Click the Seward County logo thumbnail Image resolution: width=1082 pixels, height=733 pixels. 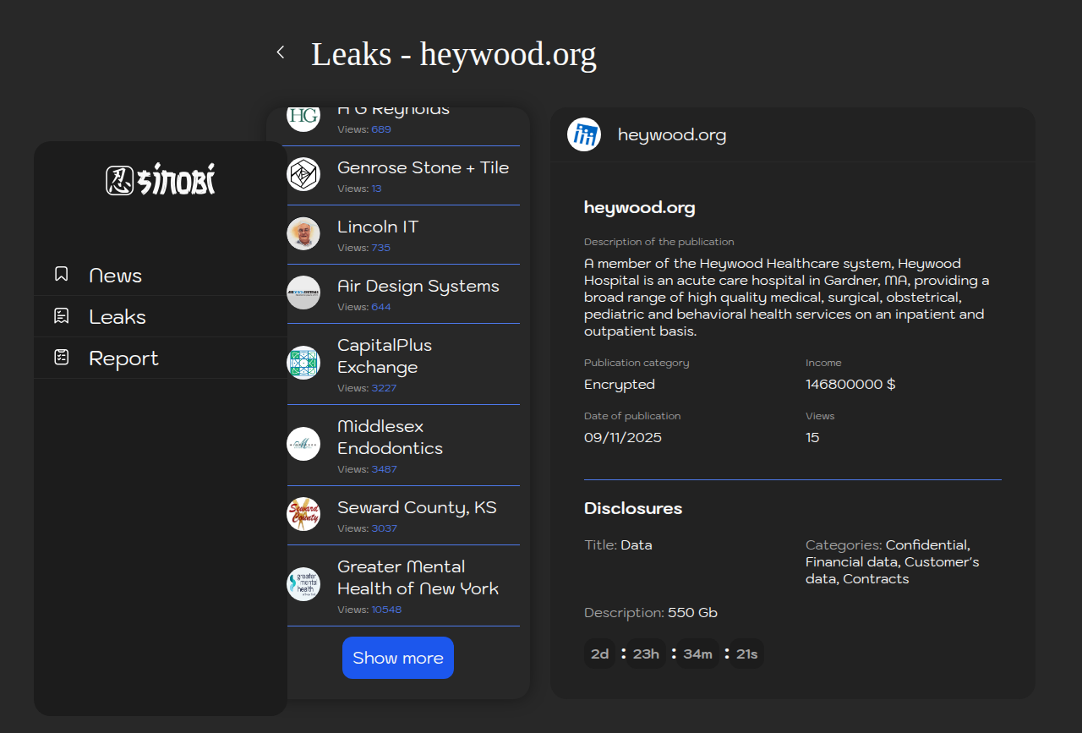(x=303, y=514)
